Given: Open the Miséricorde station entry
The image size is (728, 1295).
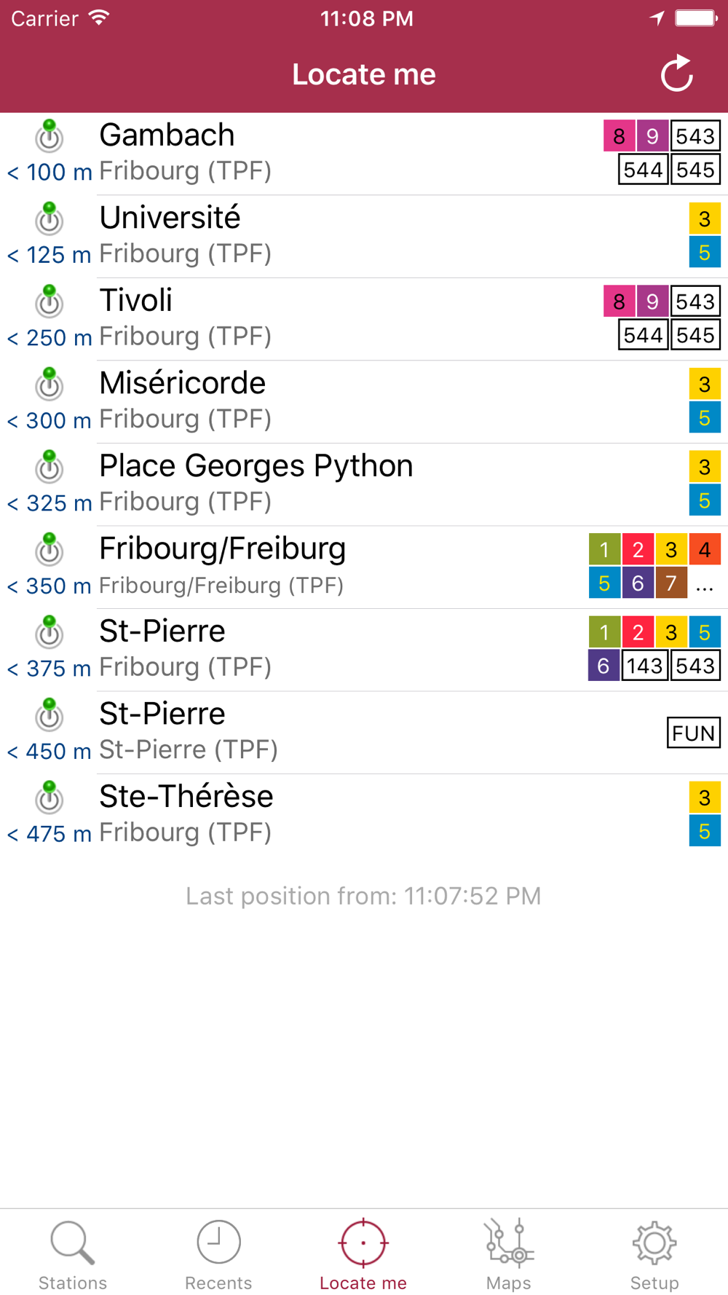Looking at the screenshot, I should click(328, 401).
